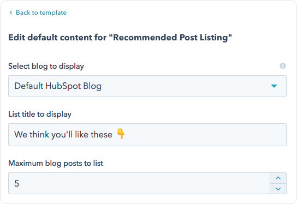Click the teal dropdown caret arrow
Image resolution: width=297 pixels, height=204 pixels.
[x=274, y=86]
